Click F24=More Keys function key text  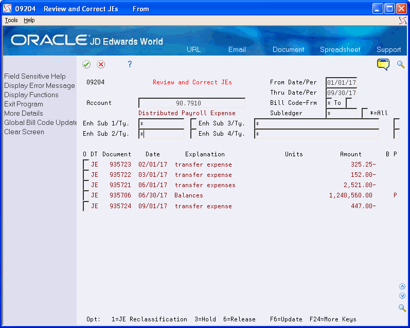tap(333, 319)
